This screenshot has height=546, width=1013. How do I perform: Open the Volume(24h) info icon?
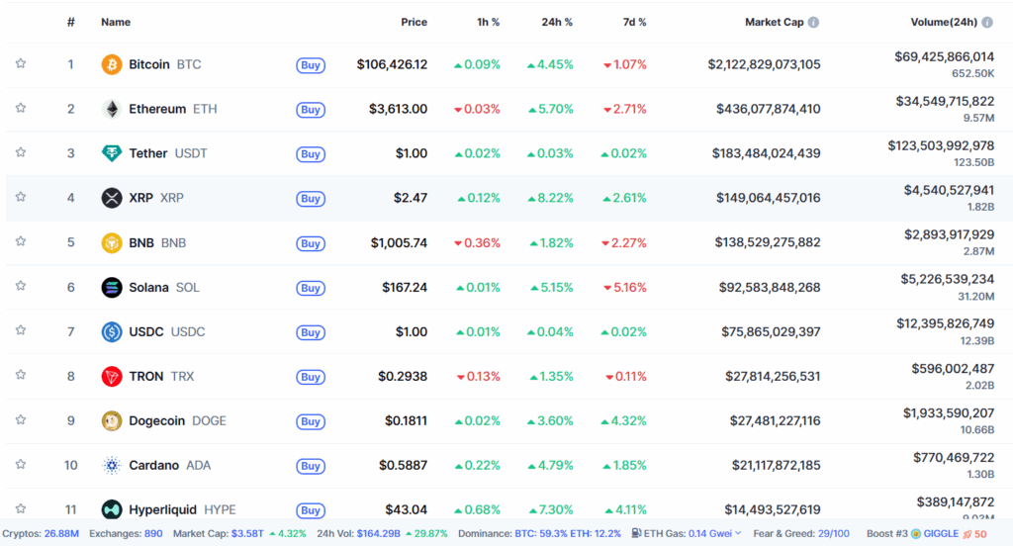coord(987,22)
